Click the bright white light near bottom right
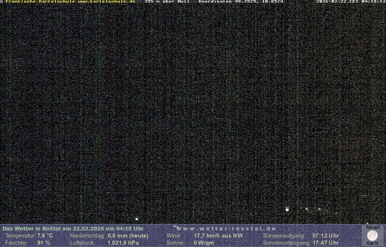386x247 pixels. tap(287, 209)
